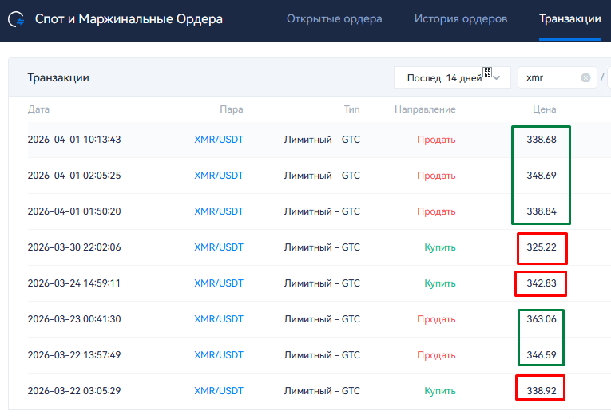Open XMR/USDT link in 02:05:25 row
The height and width of the screenshot is (419, 611).
pos(219,176)
